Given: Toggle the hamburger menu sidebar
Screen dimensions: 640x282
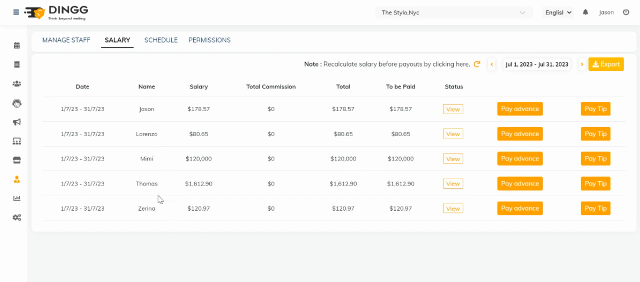Looking at the screenshot, I should pyautogui.click(x=16, y=13).
